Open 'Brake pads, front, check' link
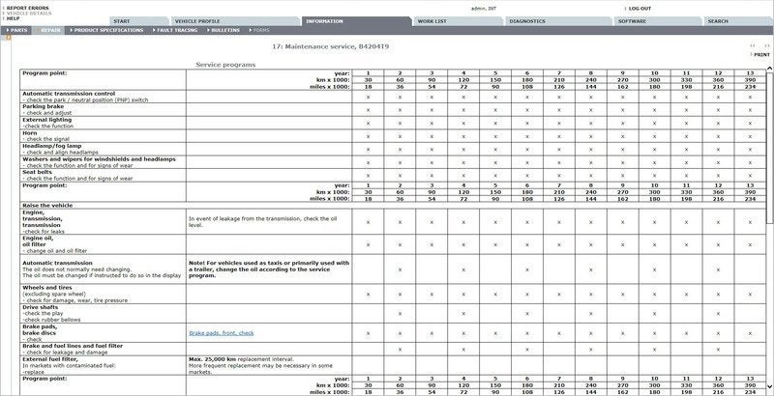Viewport: 774px width, 396px height. tap(222, 333)
